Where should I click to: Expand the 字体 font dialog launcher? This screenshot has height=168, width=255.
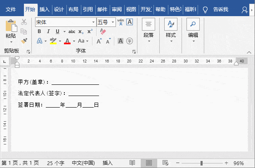[x=134, y=52]
